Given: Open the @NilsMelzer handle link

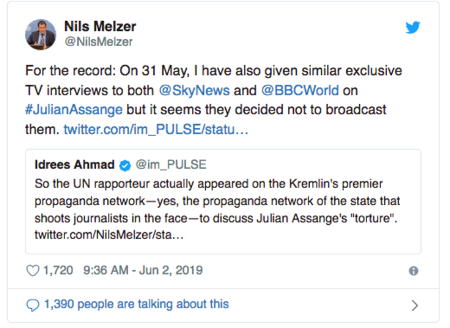Looking at the screenshot, I should tap(98, 42).
